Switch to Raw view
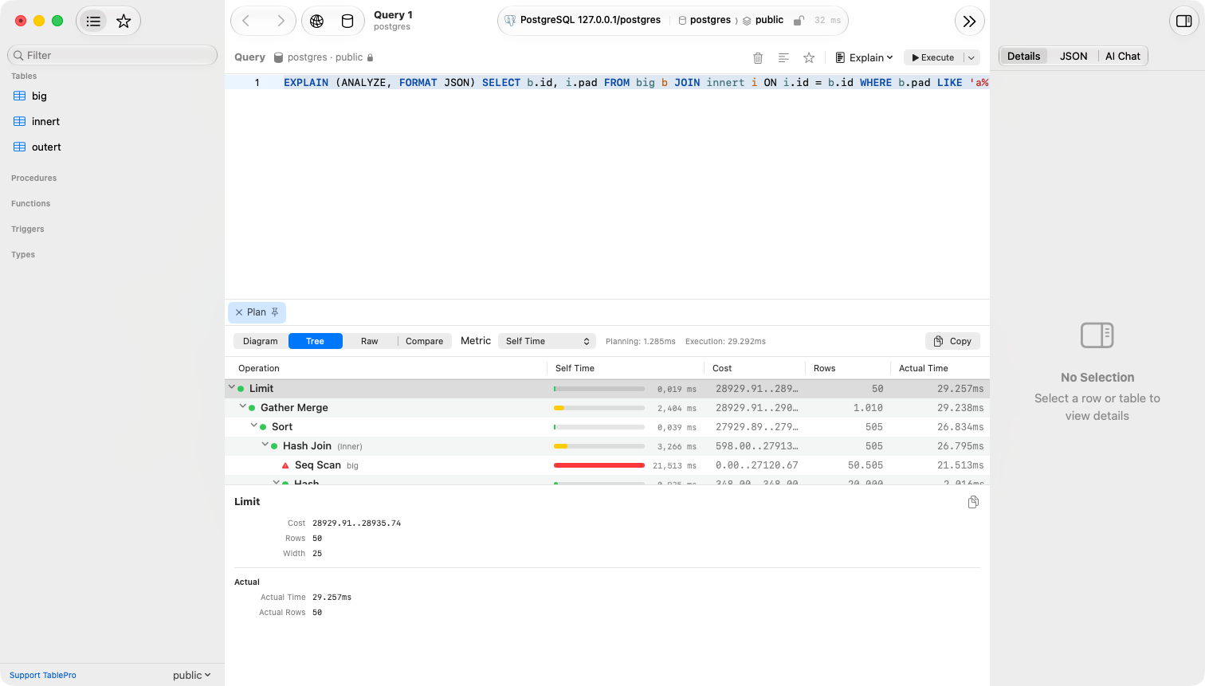Screen dimensions: 1205x686 (370, 341)
